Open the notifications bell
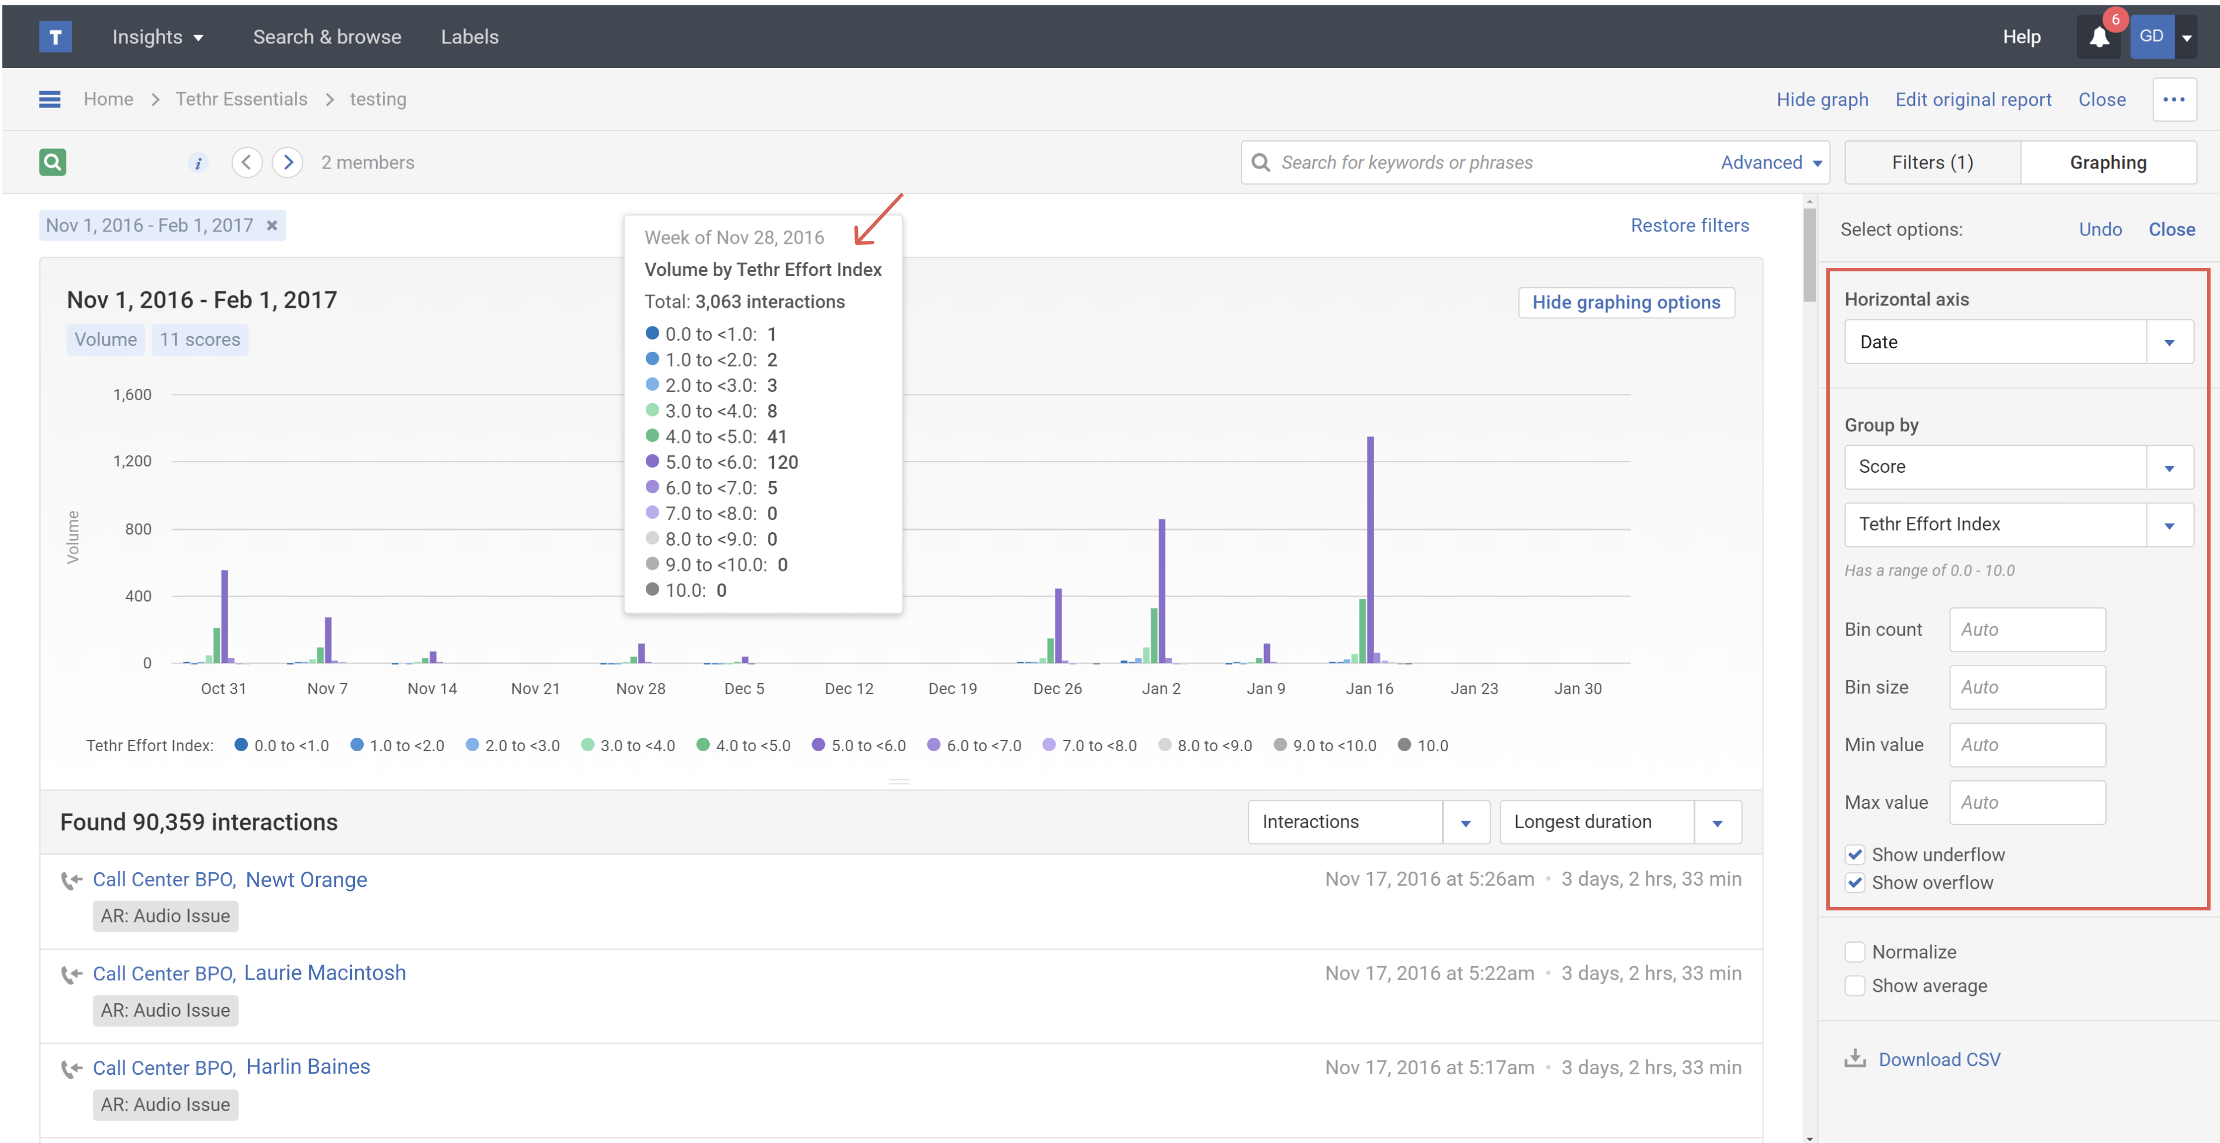The width and height of the screenshot is (2220, 1143). click(2098, 37)
